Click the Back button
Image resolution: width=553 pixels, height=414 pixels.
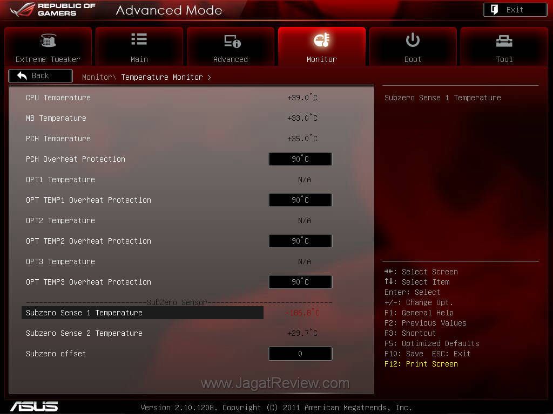click(x=41, y=76)
